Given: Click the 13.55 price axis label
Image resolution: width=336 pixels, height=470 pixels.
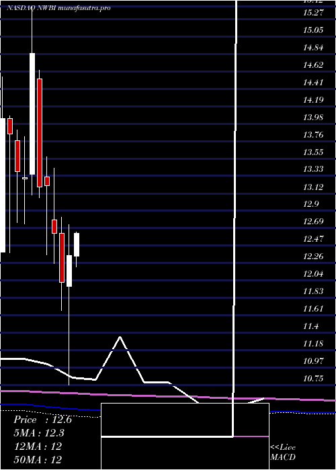Looking at the screenshot, I should (x=313, y=152).
